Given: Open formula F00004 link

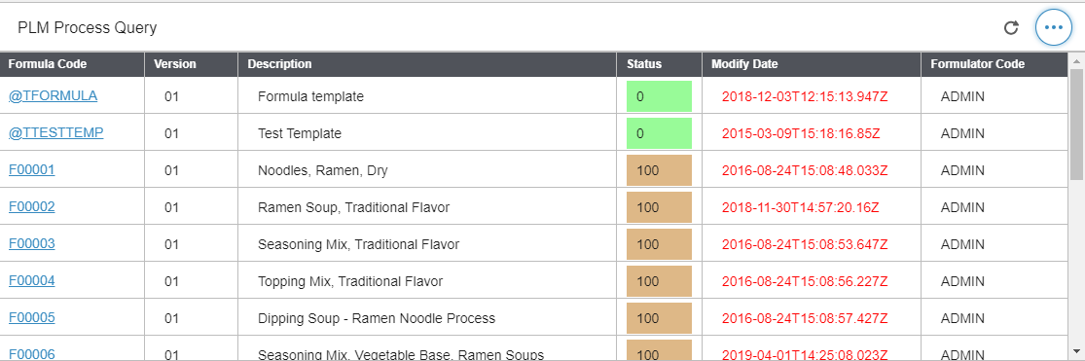Looking at the screenshot, I should [32, 281].
